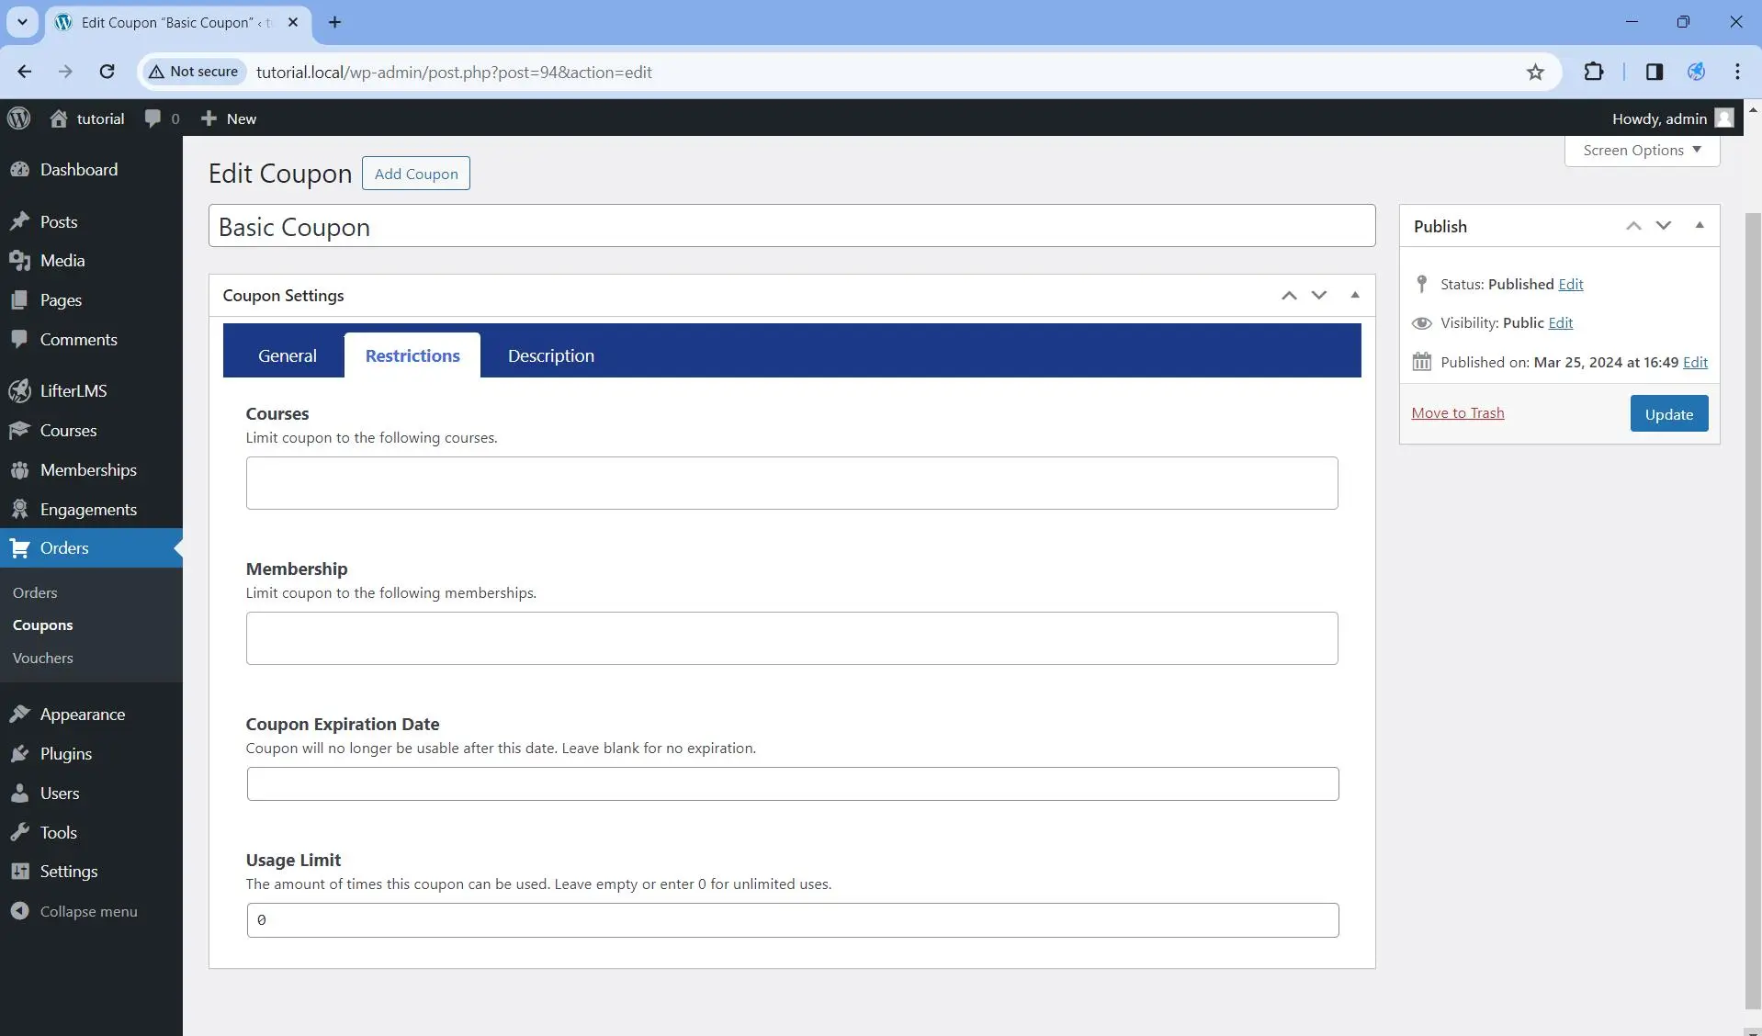The width and height of the screenshot is (1762, 1036).
Task: Open Coupons submenu item
Action: [x=43, y=625]
